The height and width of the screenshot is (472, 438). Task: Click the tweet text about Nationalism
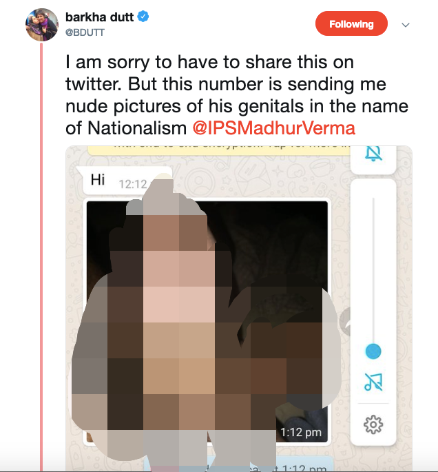(237, 95)
